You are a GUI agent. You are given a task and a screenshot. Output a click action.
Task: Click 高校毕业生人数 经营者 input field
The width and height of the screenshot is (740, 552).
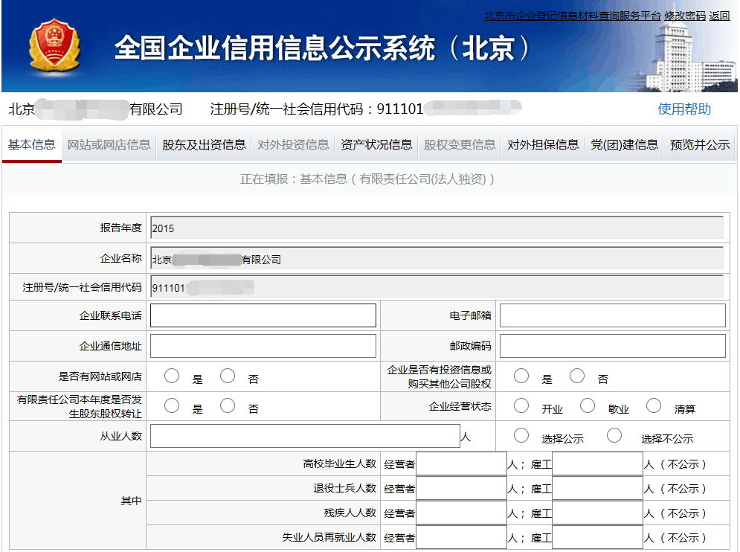pos(461,464)
